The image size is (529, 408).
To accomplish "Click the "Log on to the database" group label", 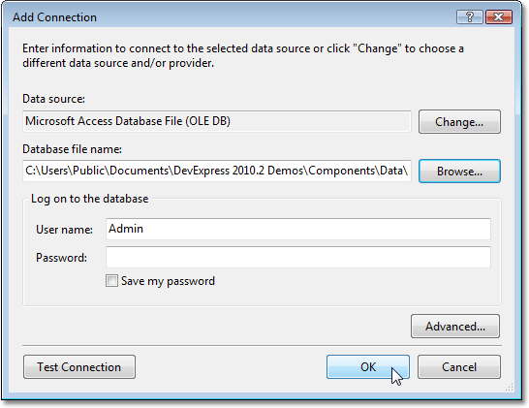I will (x=90, y=199).
